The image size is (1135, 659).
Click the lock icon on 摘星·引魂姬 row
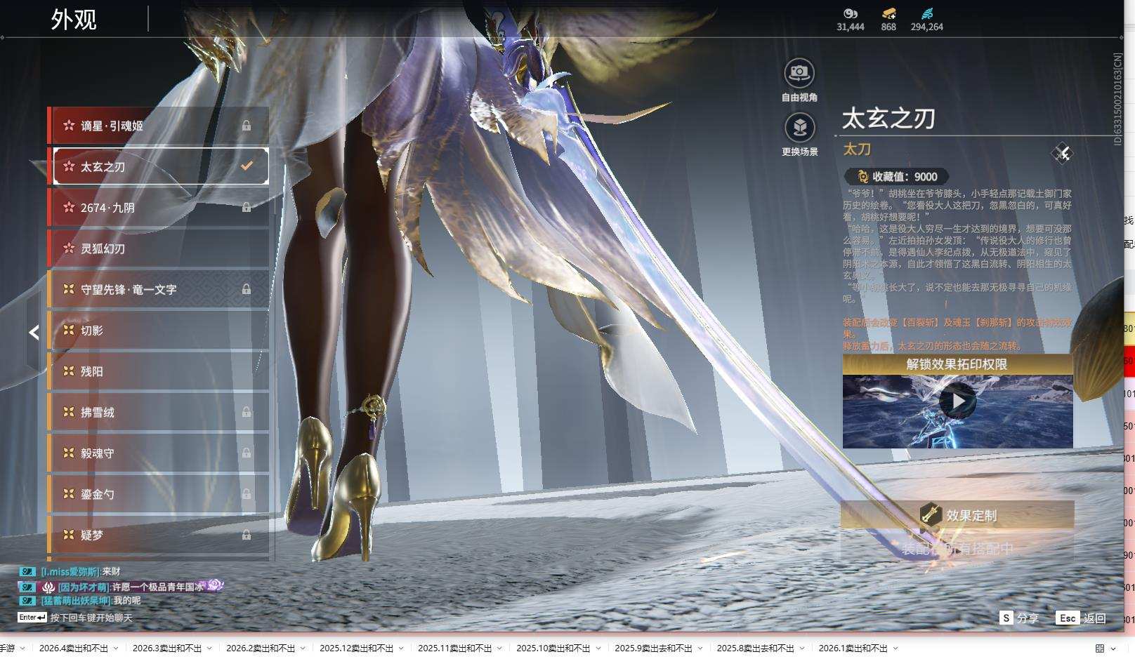point(247,126)
